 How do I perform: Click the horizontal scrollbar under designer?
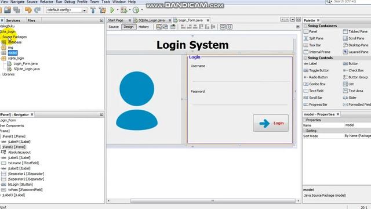pos(213,201)
